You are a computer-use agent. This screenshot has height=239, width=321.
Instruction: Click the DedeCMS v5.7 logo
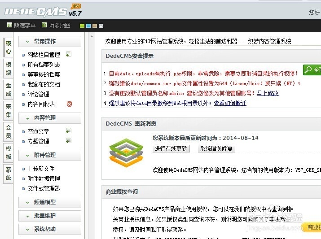43,11
